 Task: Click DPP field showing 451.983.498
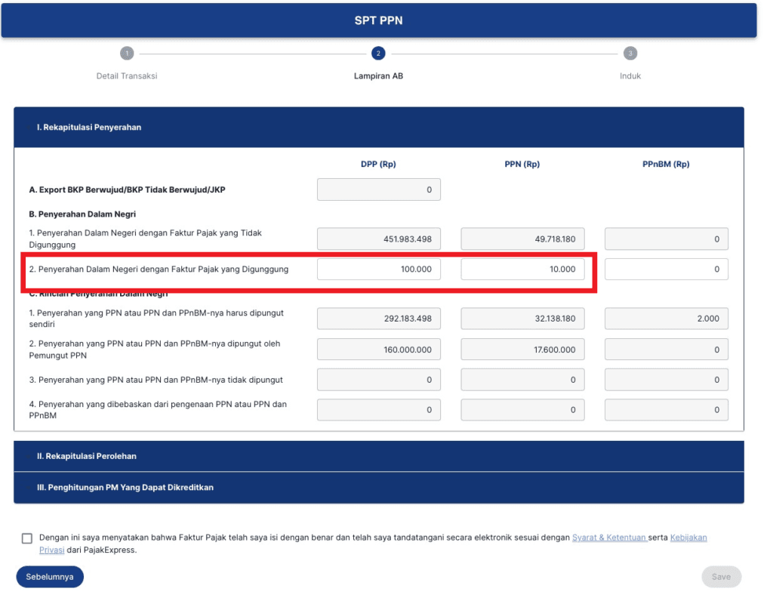coord(378,239)
